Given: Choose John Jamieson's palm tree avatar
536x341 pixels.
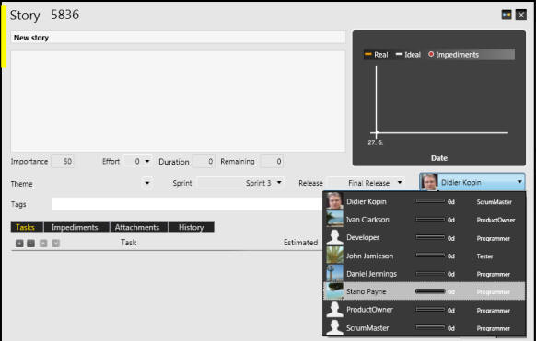Looking at the screenshot, I should coord(334,256).
